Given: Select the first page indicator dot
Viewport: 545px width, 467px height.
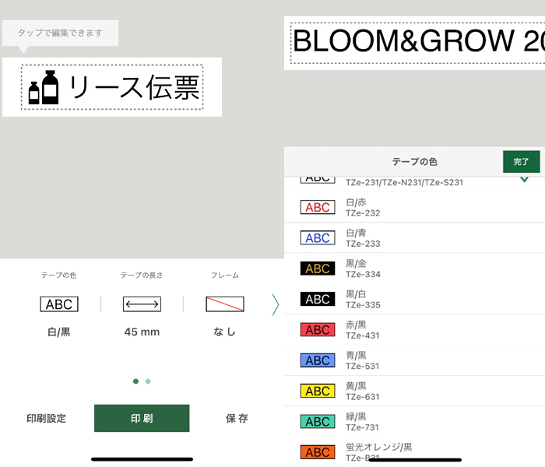Looking at the screenshot, I should click(x=136, y=381).
